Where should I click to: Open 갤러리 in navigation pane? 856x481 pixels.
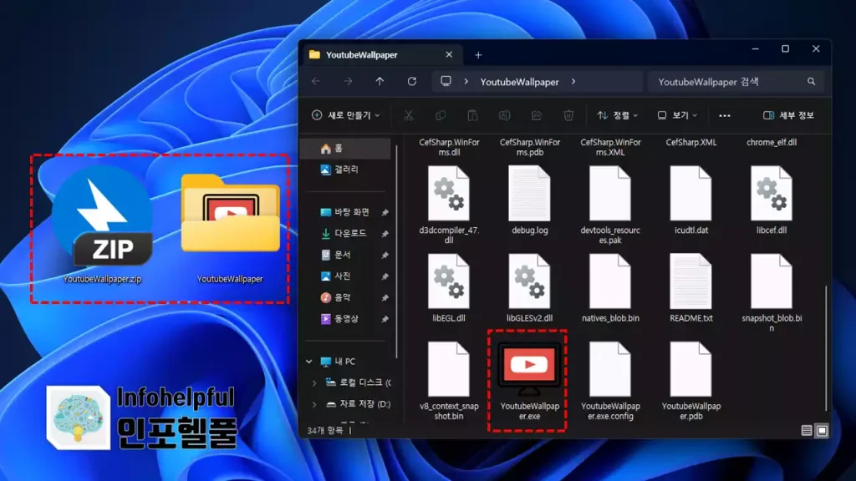pos(345,170)
